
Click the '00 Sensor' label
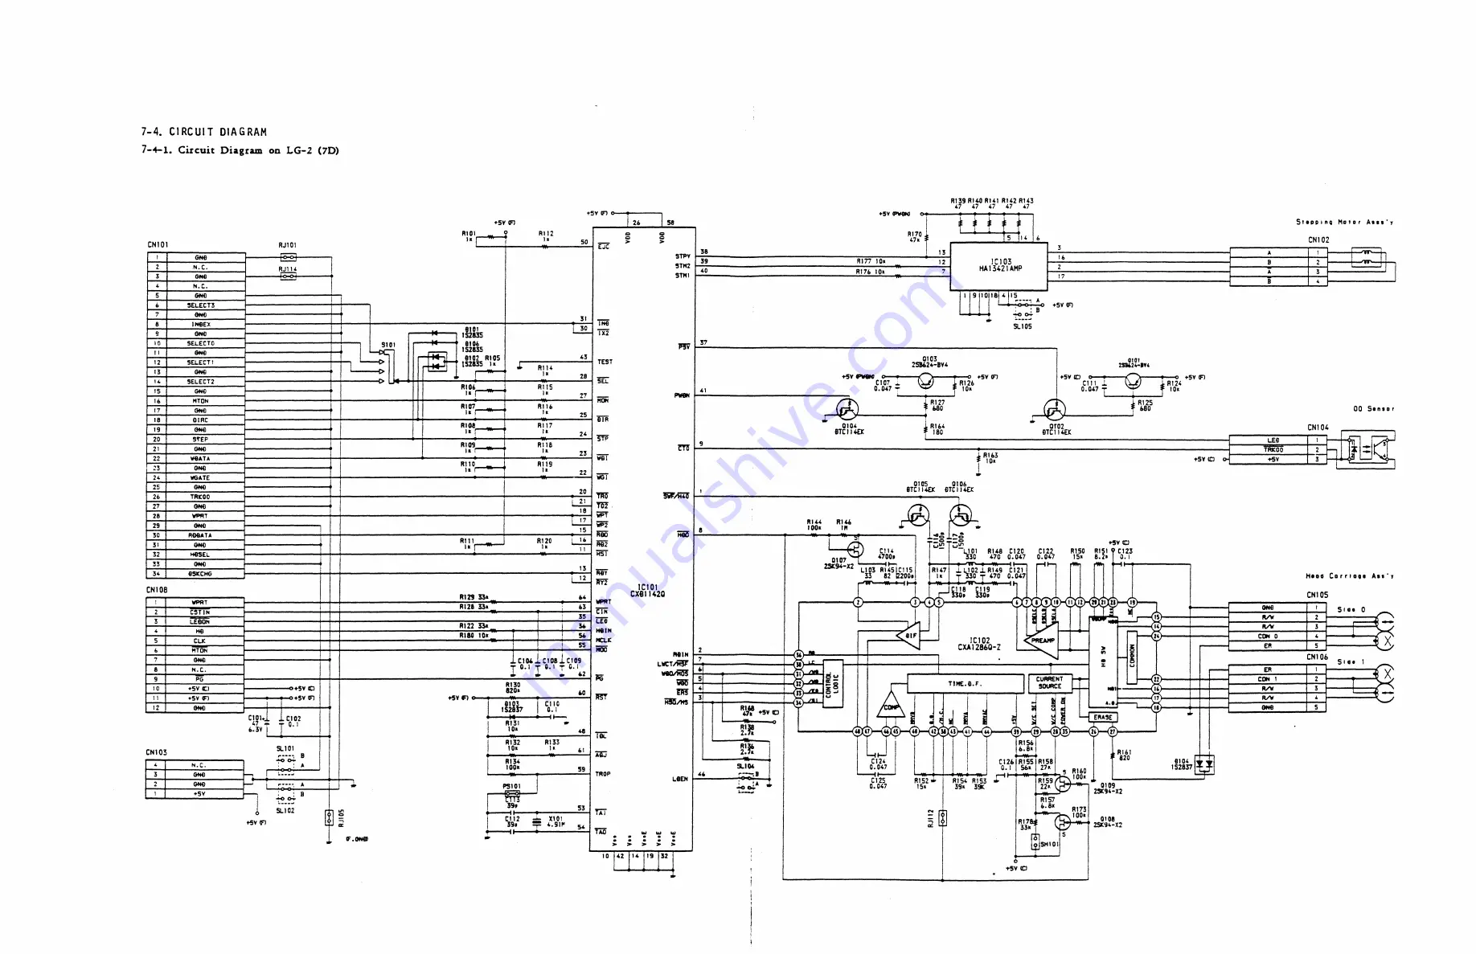click(x=1374, y=408)
